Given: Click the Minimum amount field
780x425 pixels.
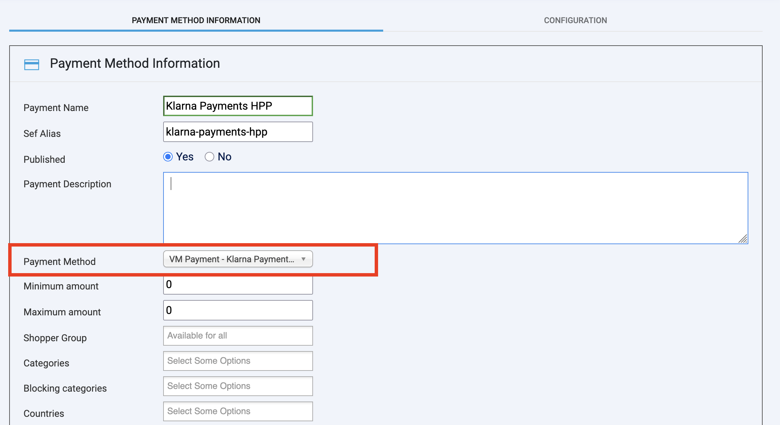Looking at the screenshot, I should (x=238, y=285).
